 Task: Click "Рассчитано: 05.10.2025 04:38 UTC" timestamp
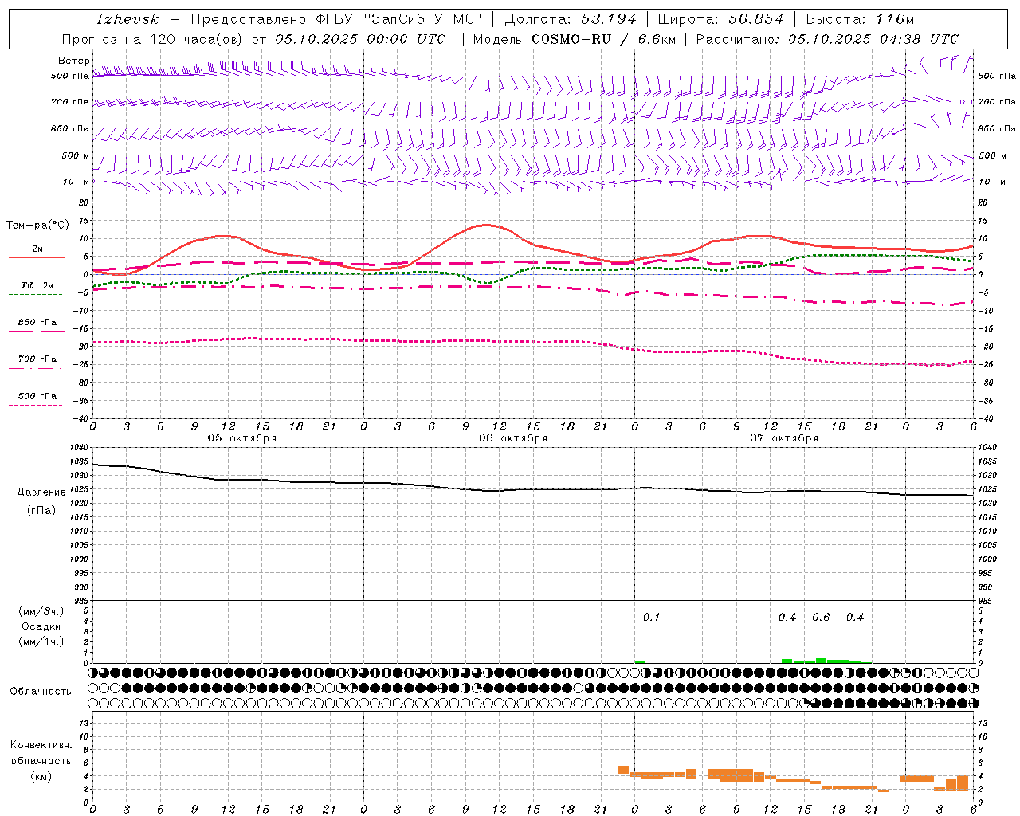pos(827,39)
